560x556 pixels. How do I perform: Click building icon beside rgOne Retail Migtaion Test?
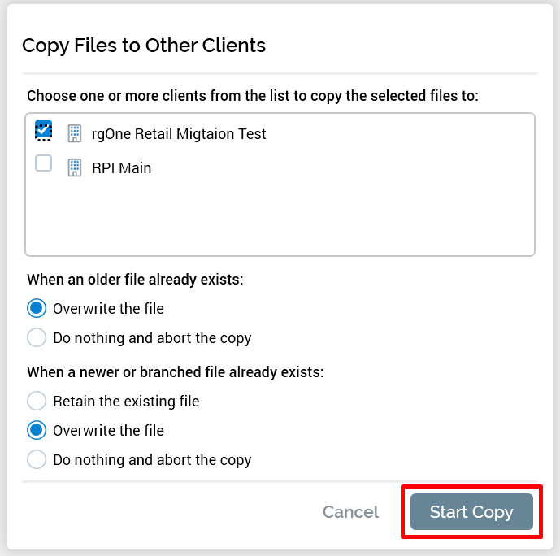click(x=75, y=134)
